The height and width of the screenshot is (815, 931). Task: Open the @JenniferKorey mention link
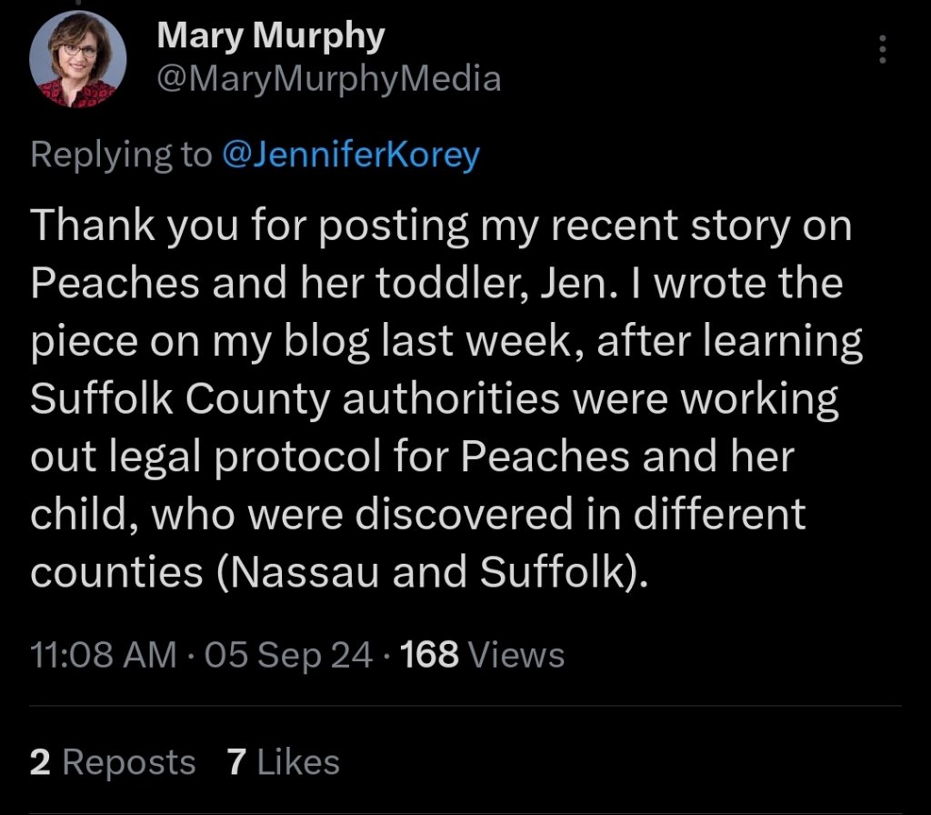[x=350, y=155]
